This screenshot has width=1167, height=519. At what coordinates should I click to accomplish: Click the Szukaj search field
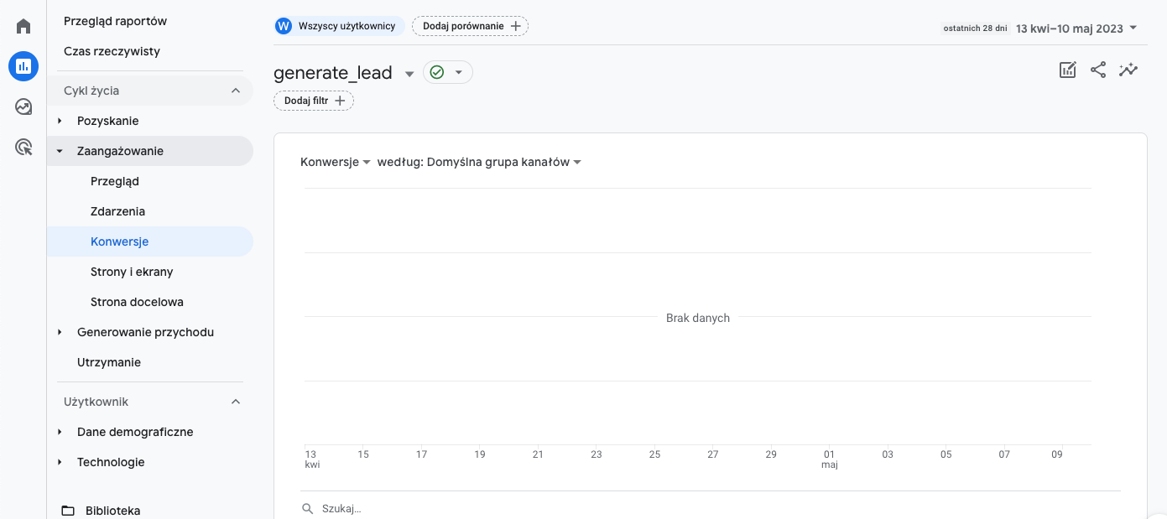point(503,508)
